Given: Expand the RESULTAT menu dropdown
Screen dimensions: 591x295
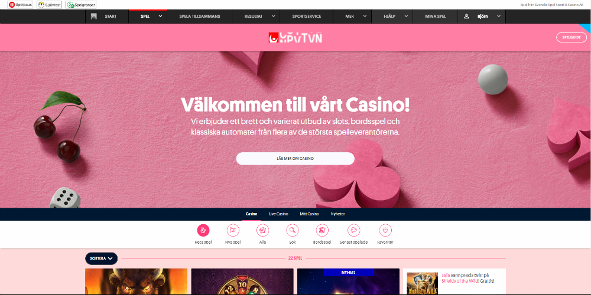Looking at the screenshot, I should pyautogui.click(x=272, y=17).
